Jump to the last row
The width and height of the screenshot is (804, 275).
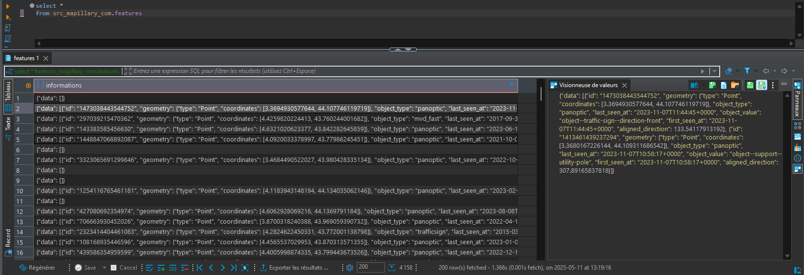[234, 268]
